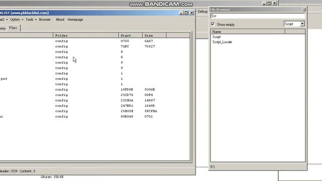Click Size cell 7C627
This screenshot has height=181, width=322.
click(x=150, y=46)
